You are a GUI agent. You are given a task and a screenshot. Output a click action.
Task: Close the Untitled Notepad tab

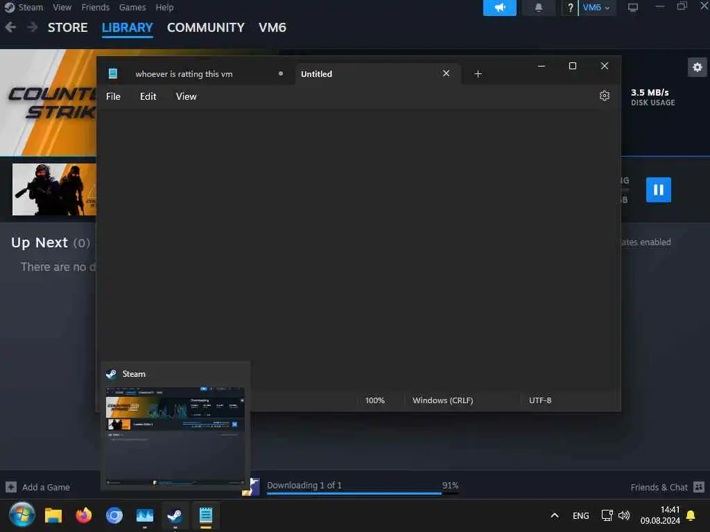[x=446, y=73]
